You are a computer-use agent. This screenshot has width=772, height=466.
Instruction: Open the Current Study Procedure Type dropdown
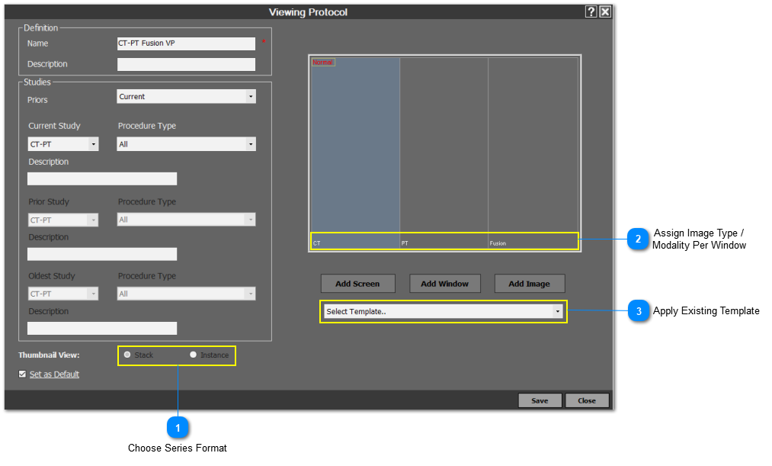(186, 144)
